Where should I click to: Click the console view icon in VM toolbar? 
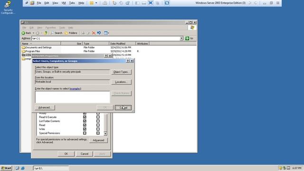pos(167,3)
